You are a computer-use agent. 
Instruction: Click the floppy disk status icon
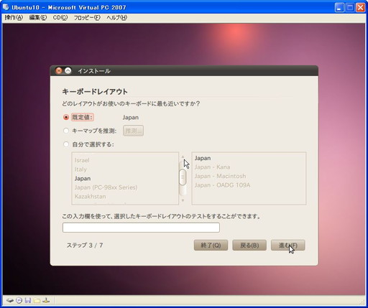(x=28, y=300)
